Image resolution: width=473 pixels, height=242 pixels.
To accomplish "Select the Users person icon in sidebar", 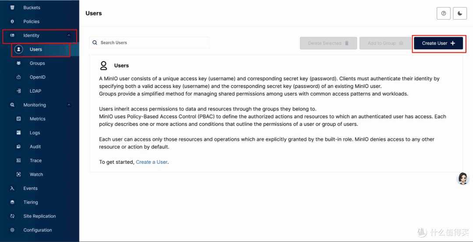I will point(19,49).
